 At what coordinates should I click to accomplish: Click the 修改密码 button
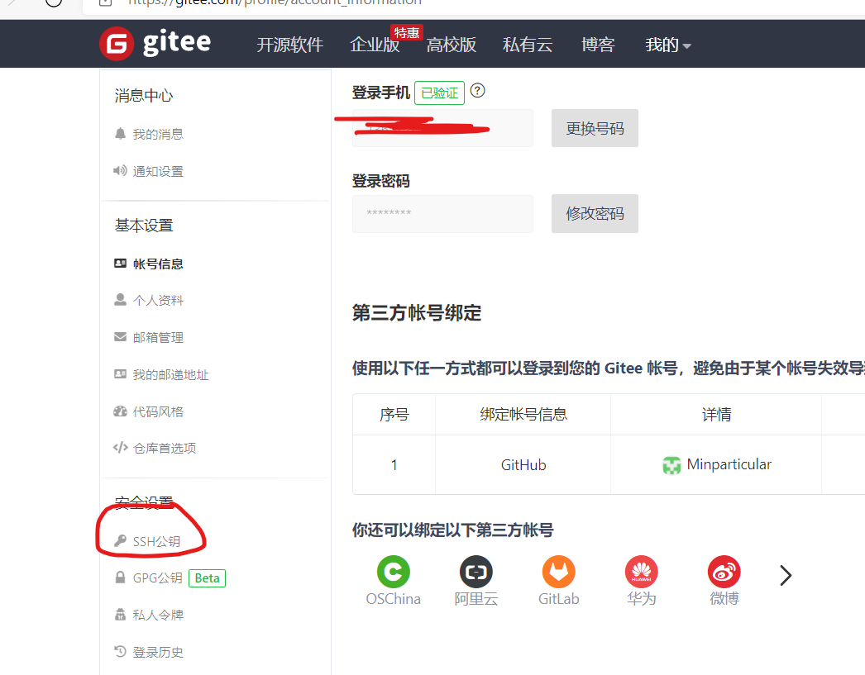tap(595, 213)
